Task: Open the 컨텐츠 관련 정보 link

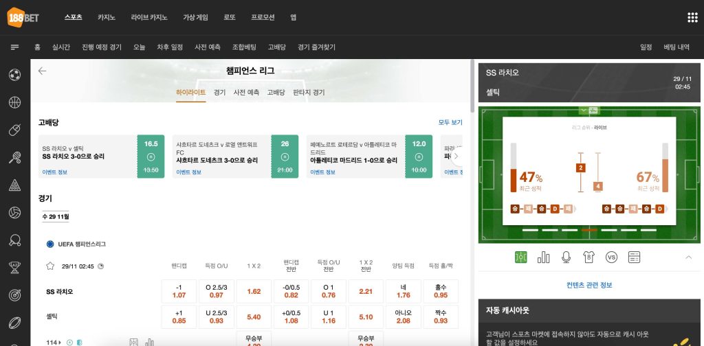Action: pos(589,285)
